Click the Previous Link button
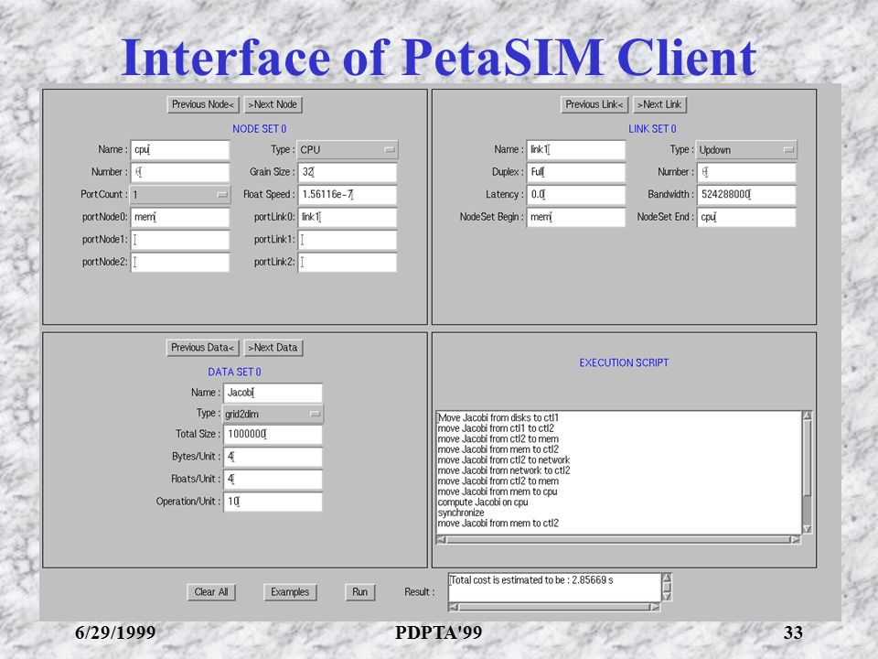Screen dimensions: 878x659 click(594, 104)
